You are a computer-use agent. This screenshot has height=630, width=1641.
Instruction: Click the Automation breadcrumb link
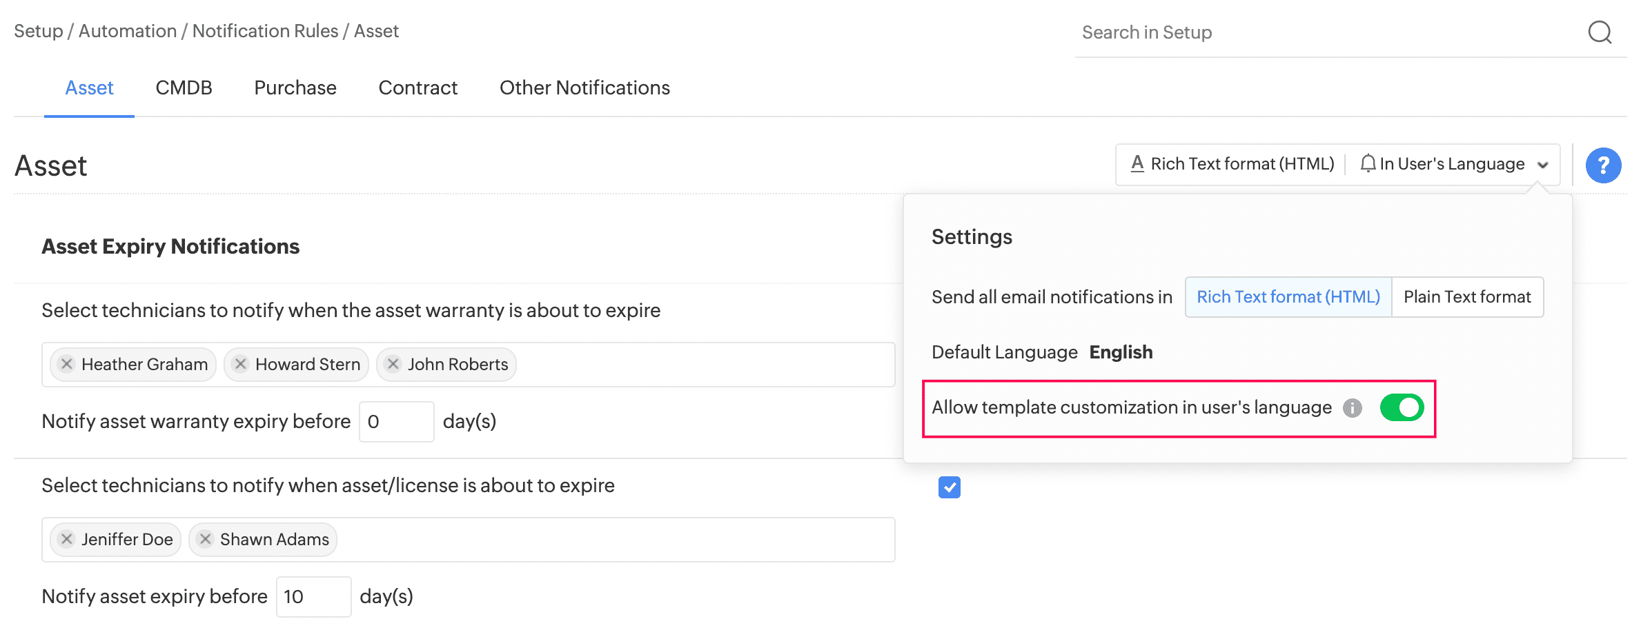tap(128, 31)
